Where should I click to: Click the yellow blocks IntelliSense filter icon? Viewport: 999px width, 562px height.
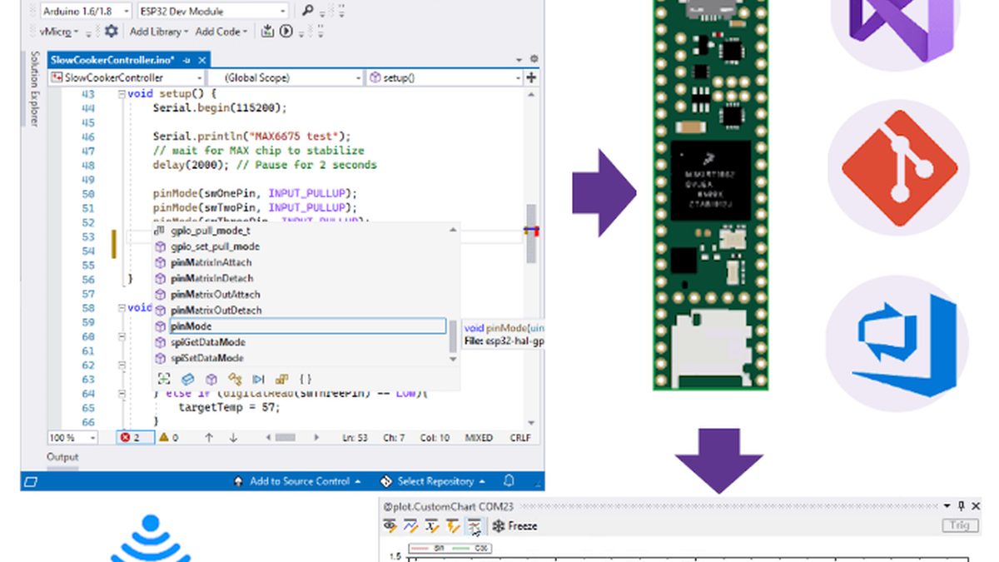281,379
